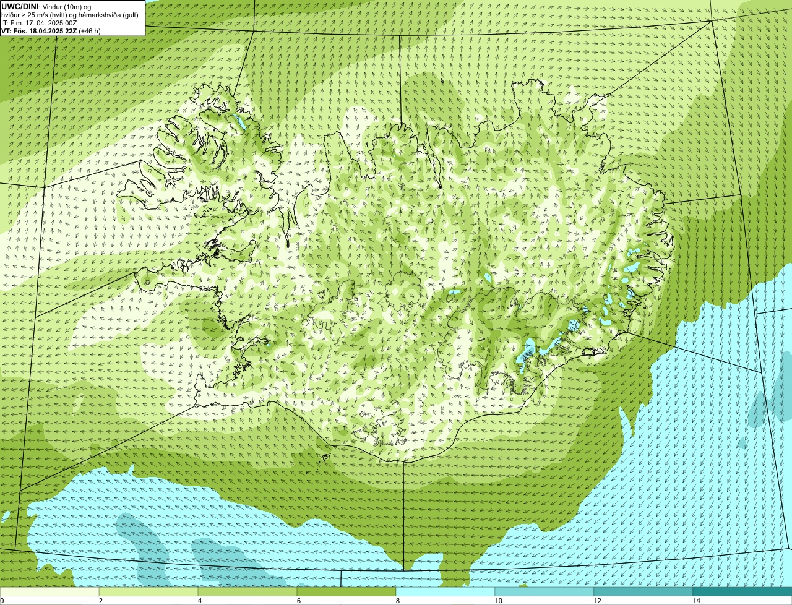Click the 4–6 m/s medium green legend swatch
The height and width of the screenshot is (605, 792).
point(247,591)
